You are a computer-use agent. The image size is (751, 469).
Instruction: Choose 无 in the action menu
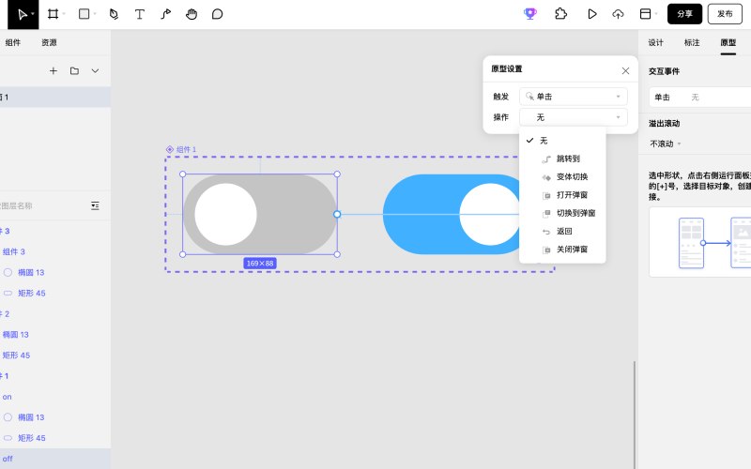tap(562, 141)
